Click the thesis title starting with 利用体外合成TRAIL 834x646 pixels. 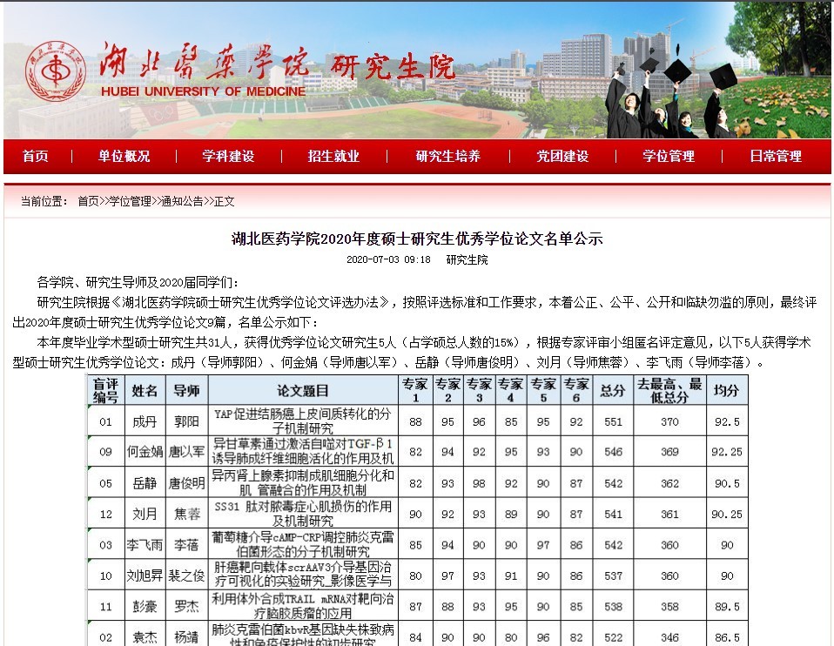pos(303,606)
